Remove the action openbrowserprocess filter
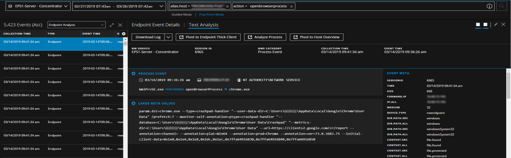 pyautogui.click(x=291, y=6)
